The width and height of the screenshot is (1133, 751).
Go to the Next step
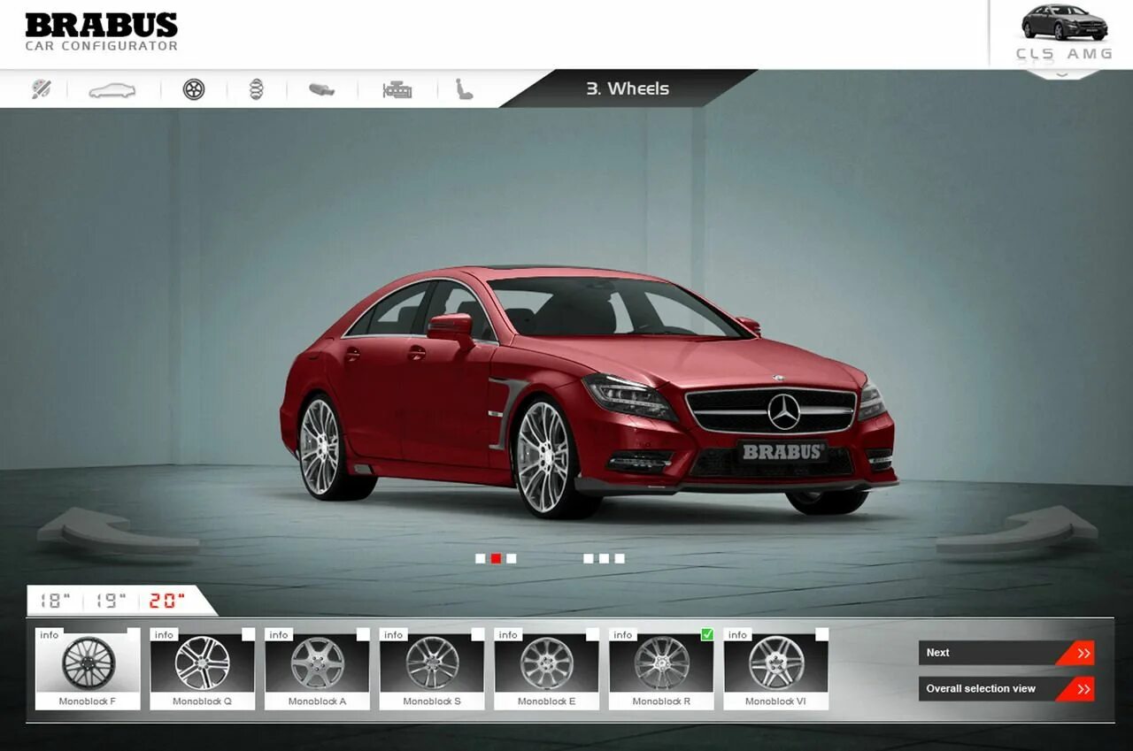click(1006, 653)
